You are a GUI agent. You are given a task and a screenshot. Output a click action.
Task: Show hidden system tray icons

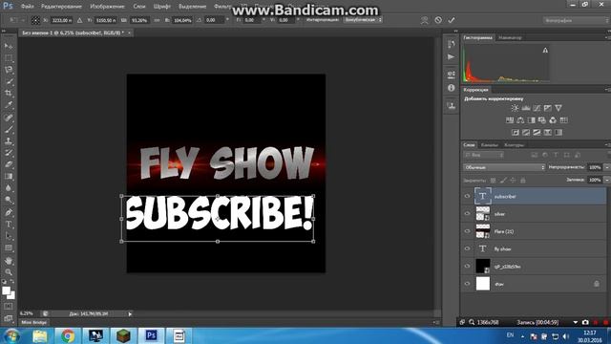point(522,336)
